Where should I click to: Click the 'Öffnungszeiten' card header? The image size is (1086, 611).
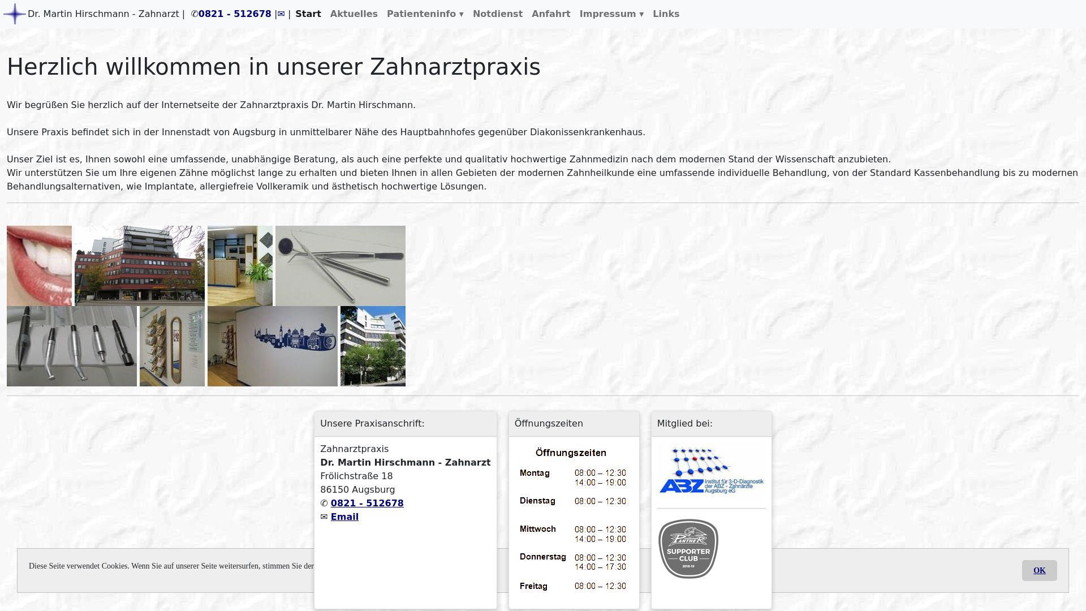(574, 424)
